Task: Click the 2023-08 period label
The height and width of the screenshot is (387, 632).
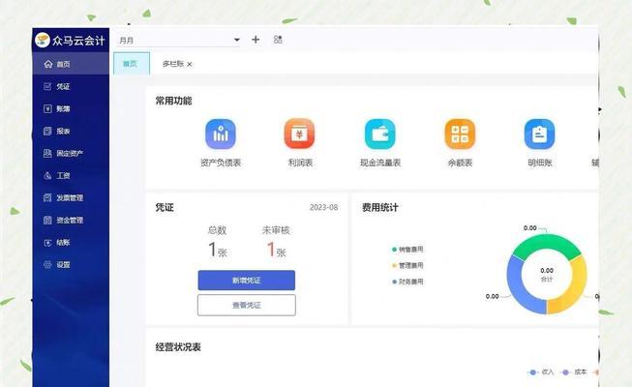Action: click(323, 207)
